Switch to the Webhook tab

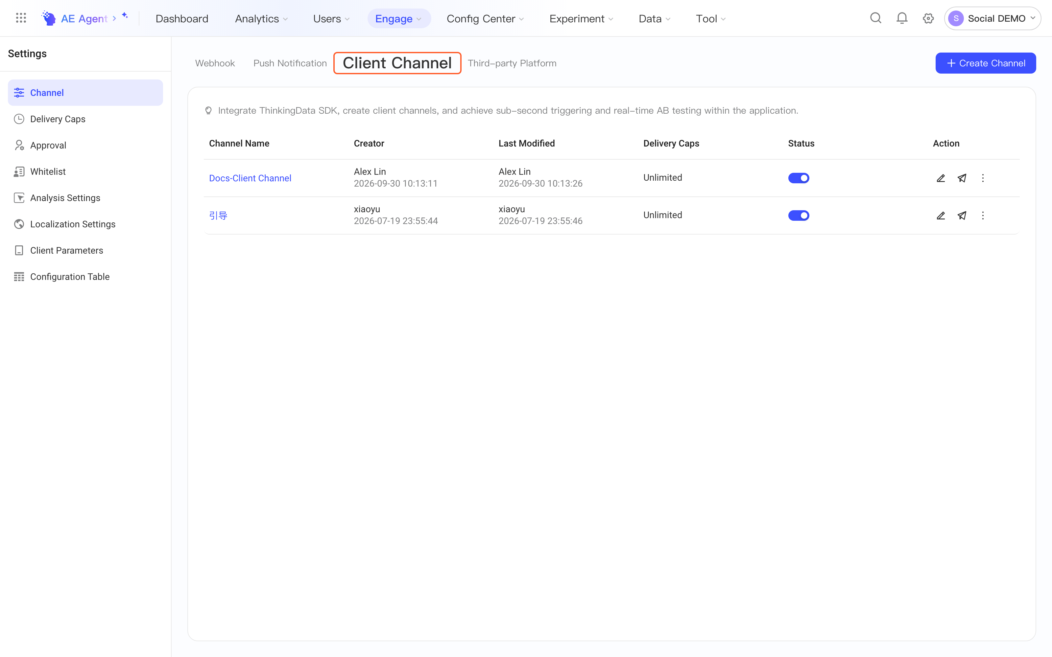tap(215, 63)
